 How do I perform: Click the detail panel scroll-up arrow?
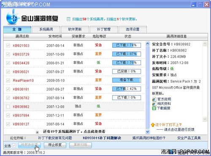205,44
